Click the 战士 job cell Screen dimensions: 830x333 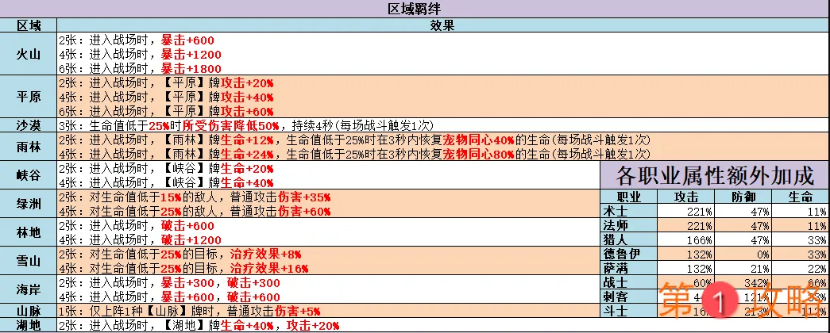click(629, 282)
